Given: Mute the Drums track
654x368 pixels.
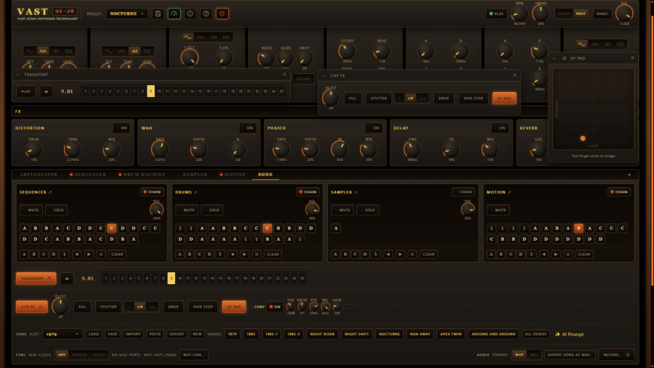Looking at the screenshot, I should coord(187,210).
